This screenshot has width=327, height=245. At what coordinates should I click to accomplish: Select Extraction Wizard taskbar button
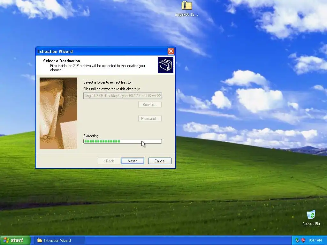(x=59, y=241)
